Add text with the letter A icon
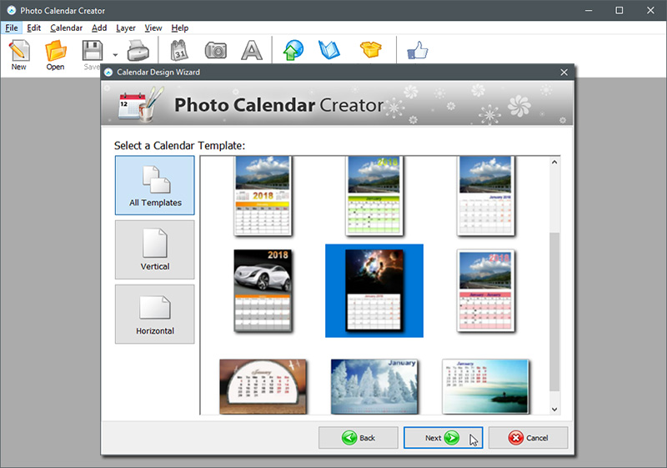This screenshot has width=667, height=468. click(x=252, y=51)
